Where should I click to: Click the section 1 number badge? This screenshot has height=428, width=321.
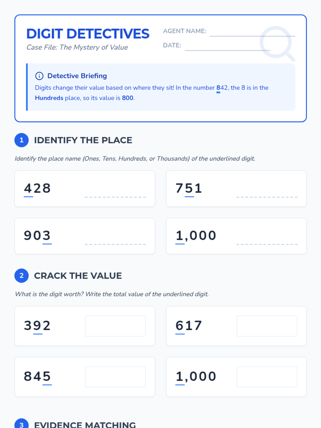coord(22,140)
